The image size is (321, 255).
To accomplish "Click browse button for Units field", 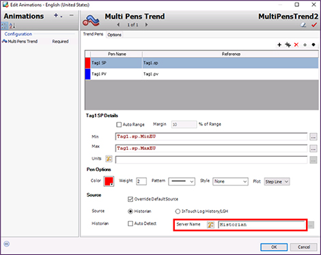I will coord(313,160).
